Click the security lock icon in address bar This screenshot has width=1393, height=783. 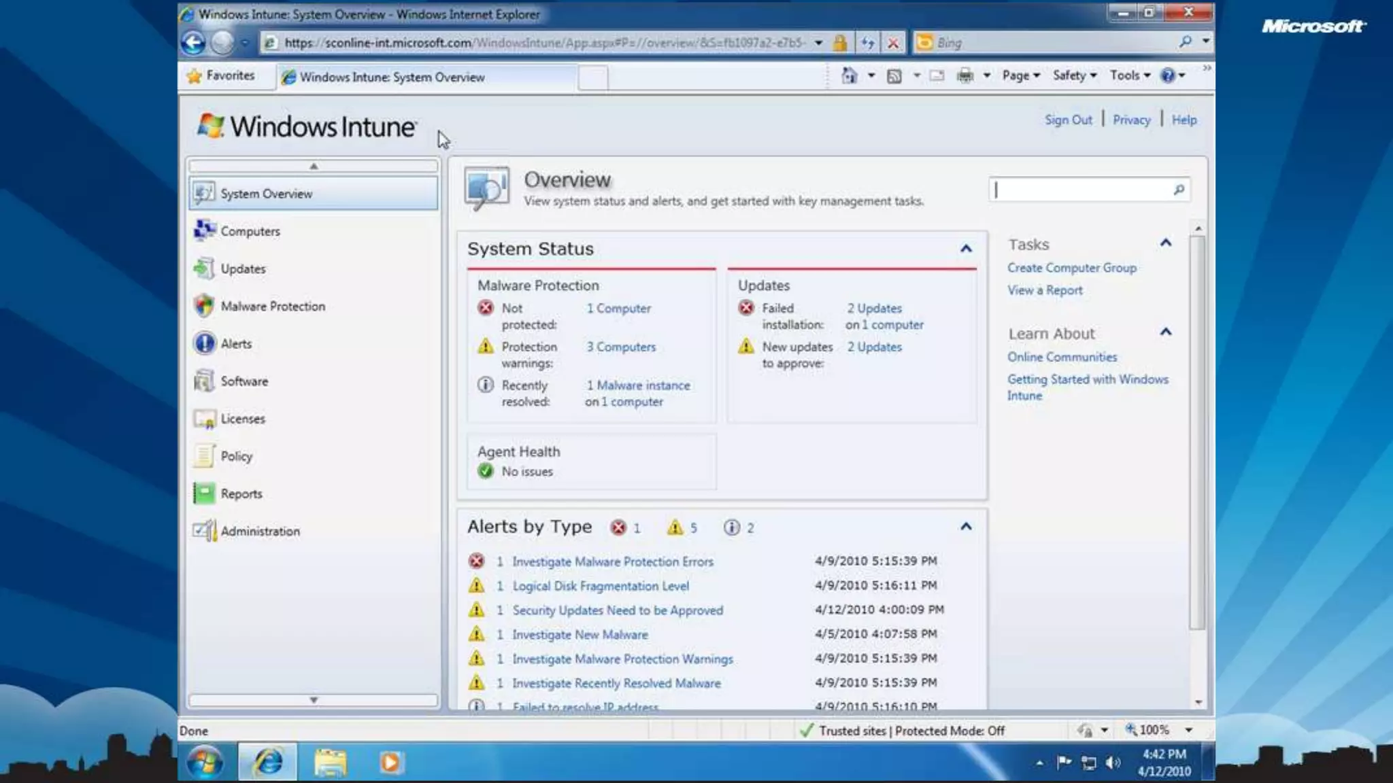pos(840,43)
